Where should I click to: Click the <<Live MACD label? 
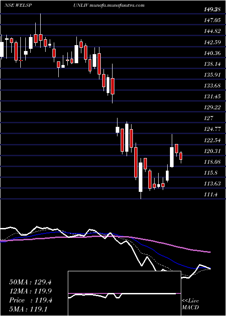pos(190,304)
